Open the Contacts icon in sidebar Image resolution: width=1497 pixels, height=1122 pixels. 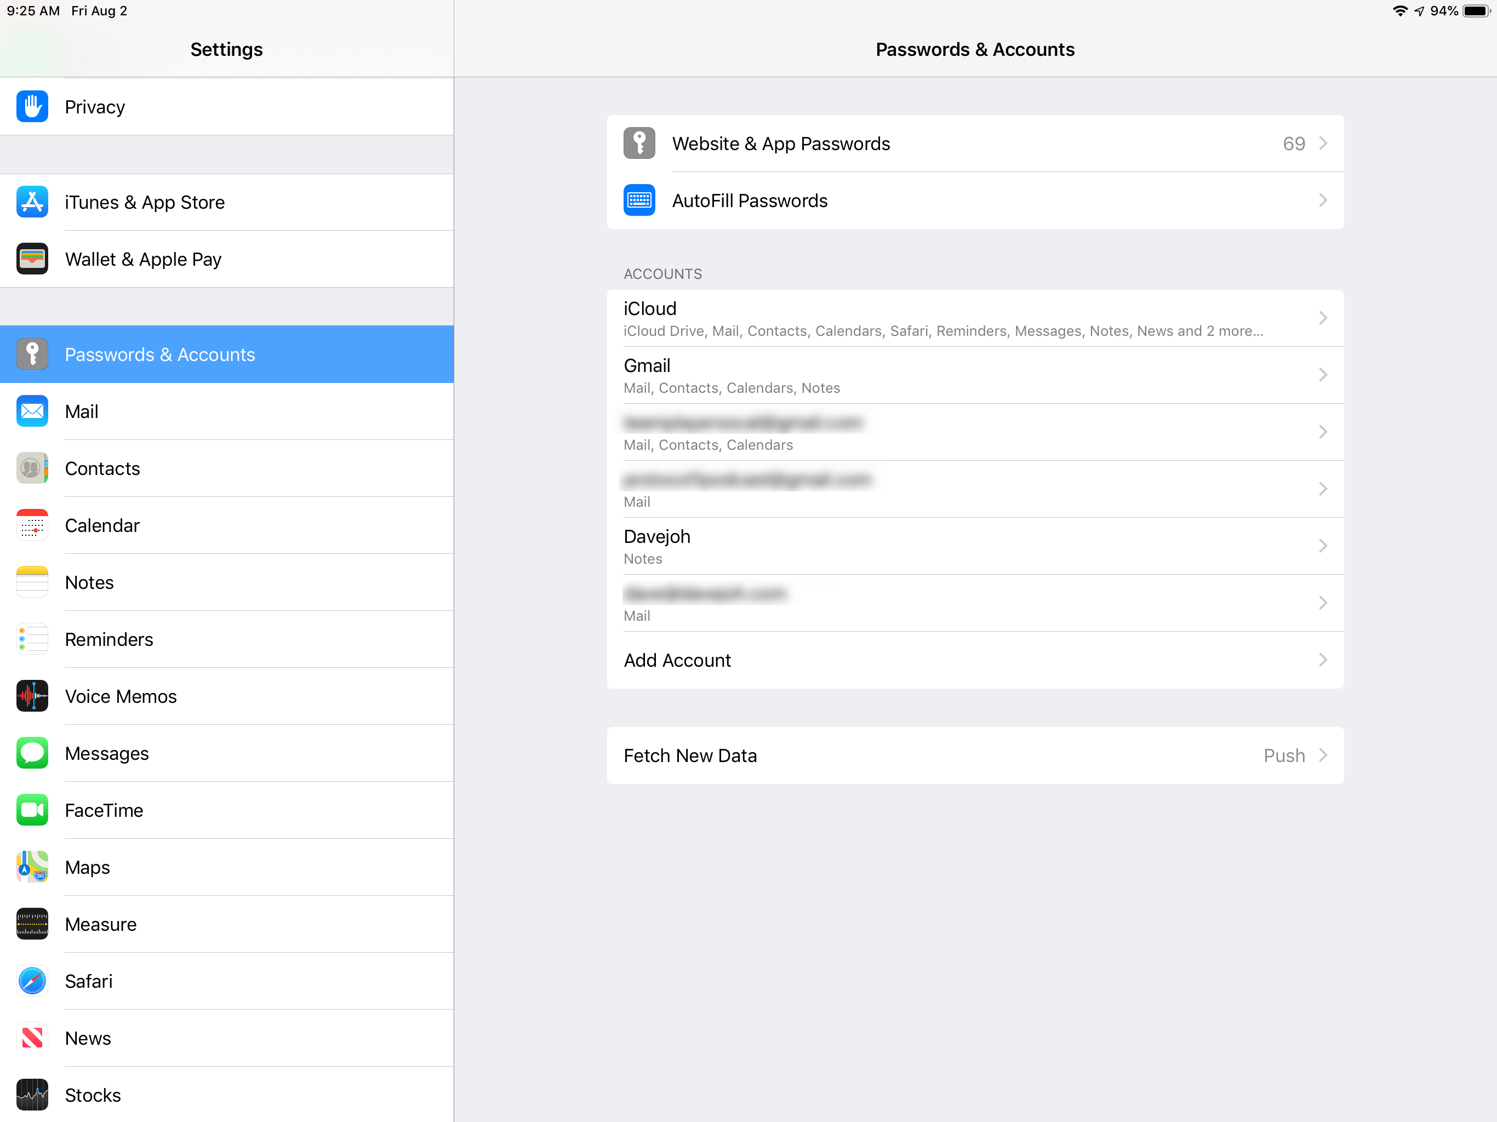[x=32, y=468]
